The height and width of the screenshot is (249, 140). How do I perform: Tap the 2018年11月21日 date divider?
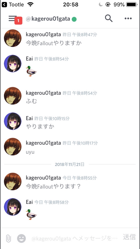tap(70, 164)
